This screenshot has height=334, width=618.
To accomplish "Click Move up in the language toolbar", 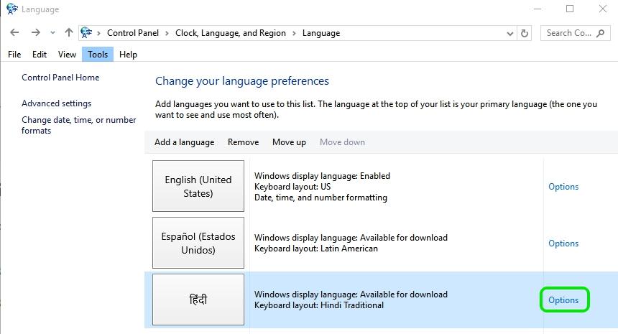I will coord(289,142).
